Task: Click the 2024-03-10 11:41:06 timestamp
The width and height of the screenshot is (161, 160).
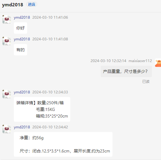Action: [x=50, y=17]
